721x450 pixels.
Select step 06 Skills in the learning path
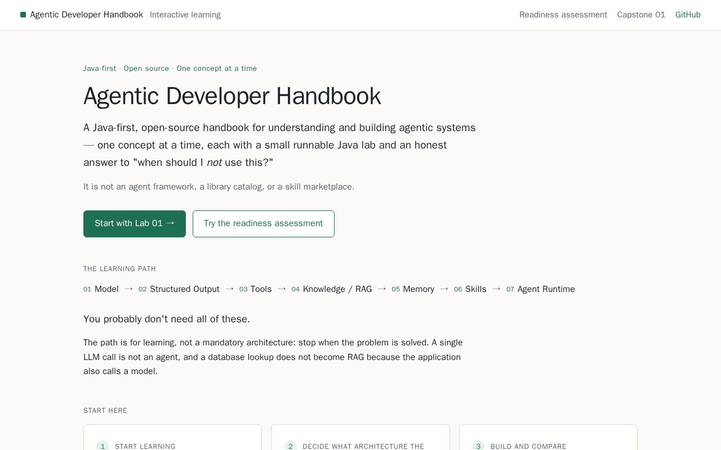[470, 289]
